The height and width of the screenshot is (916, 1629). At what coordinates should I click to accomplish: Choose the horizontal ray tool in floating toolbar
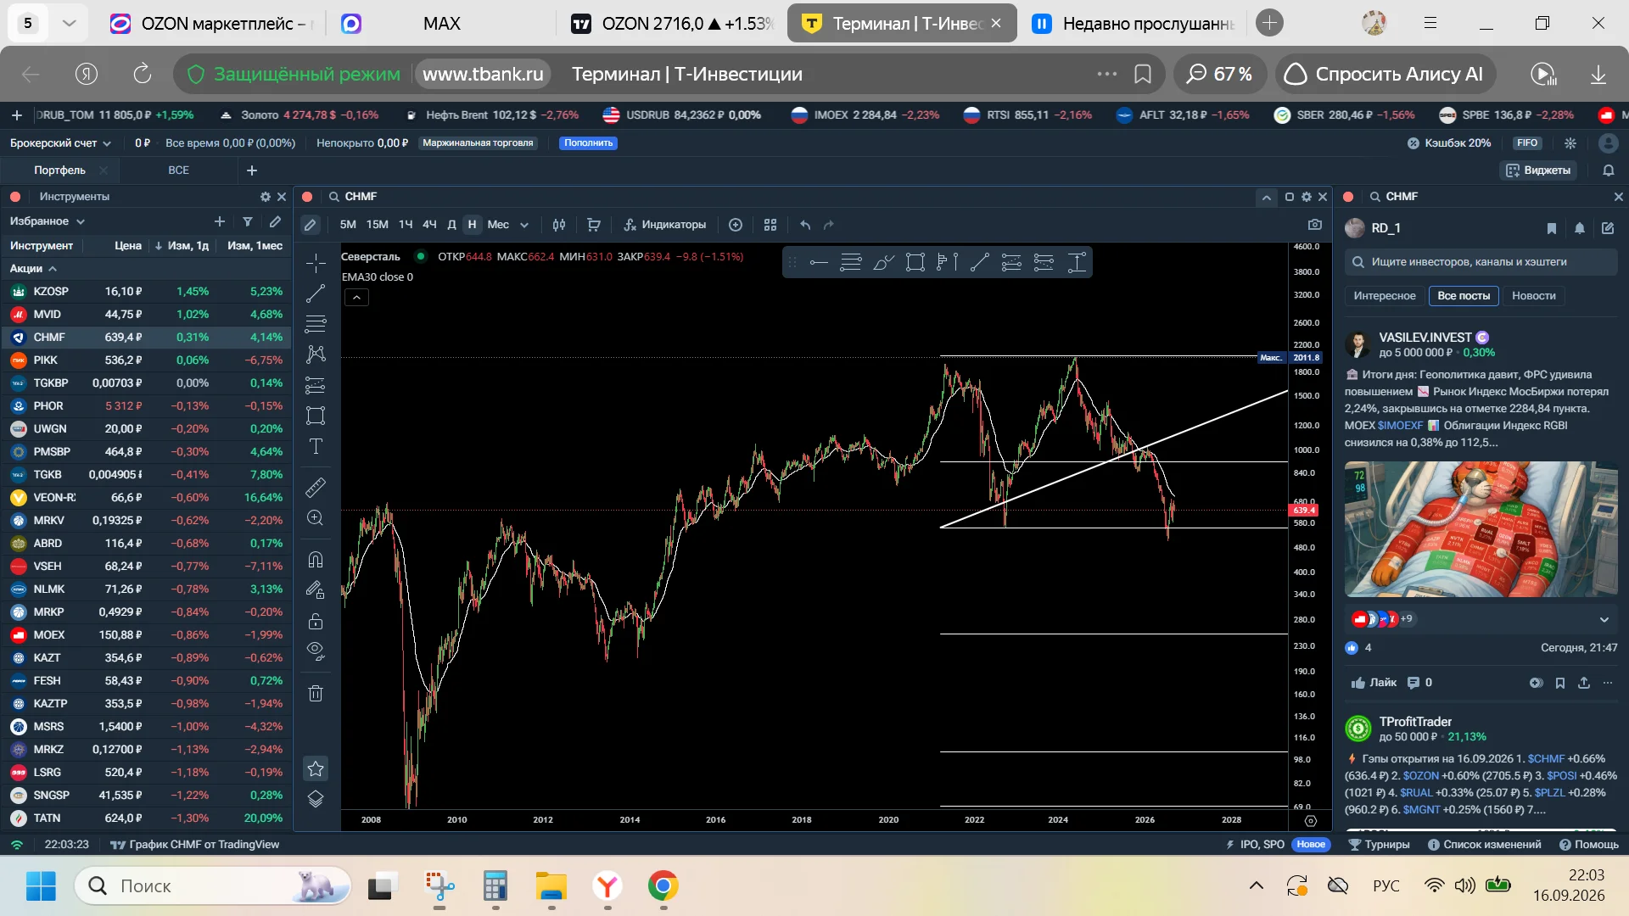pyautogui.click(x=819, y=263)
